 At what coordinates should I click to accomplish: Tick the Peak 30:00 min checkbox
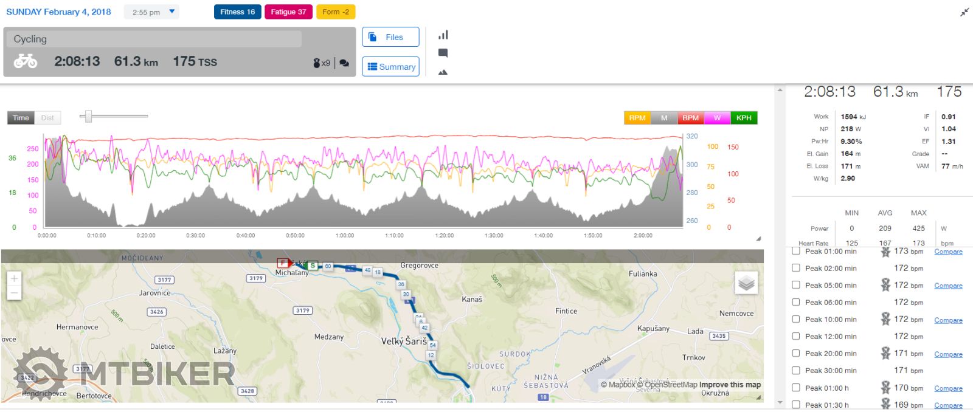(x=796, y=370)
